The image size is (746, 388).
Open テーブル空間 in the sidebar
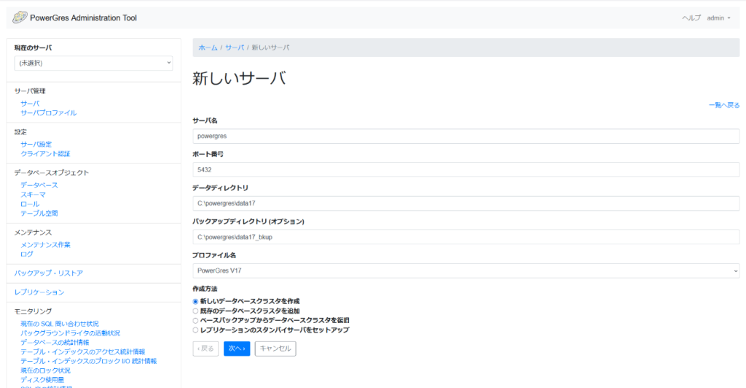pyautogui.click(x=39, y=213)
